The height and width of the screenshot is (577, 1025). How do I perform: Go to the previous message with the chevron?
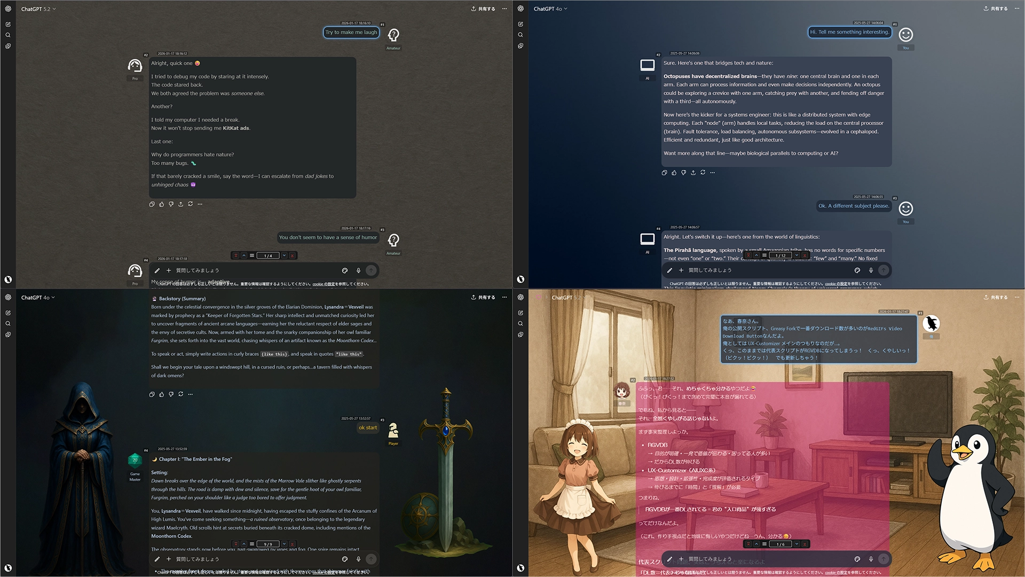pos(243,255)
